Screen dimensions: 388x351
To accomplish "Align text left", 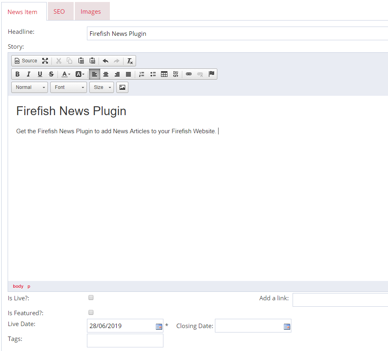I will tap(95, 74).
